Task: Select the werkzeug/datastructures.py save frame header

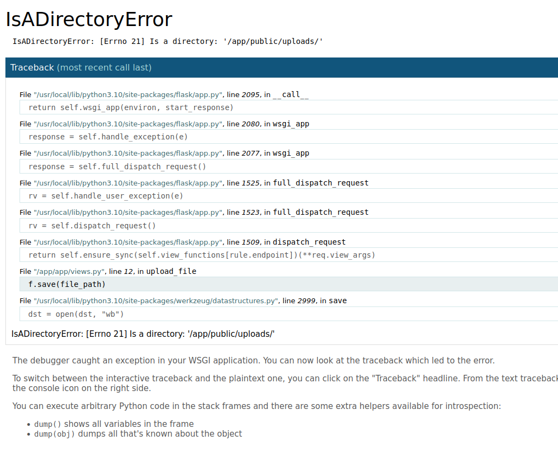Action: click(183, 300)
